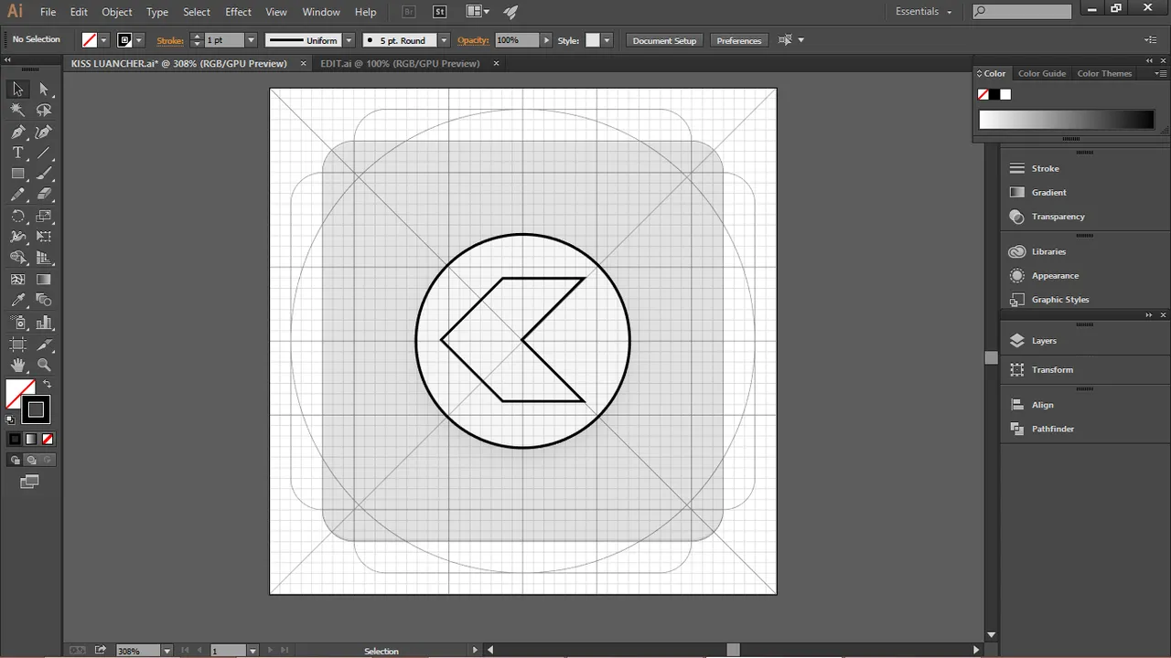Open the Layers panel
Image resolution: width=1171 pixels, height=658 pixels.
coord(1044,340)
